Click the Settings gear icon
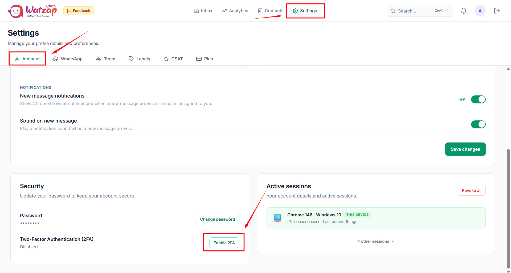 295,11
